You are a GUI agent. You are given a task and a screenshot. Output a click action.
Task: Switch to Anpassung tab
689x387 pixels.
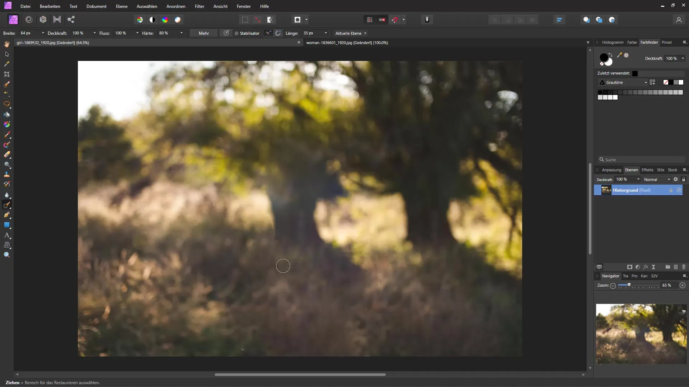click(x=611, y=170)
